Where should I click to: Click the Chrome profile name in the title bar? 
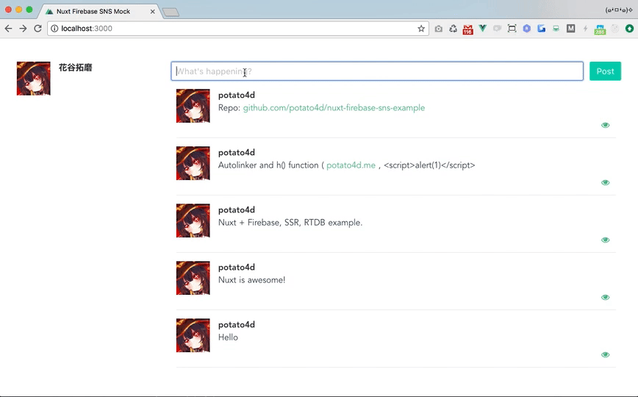(x=618, y=10)
